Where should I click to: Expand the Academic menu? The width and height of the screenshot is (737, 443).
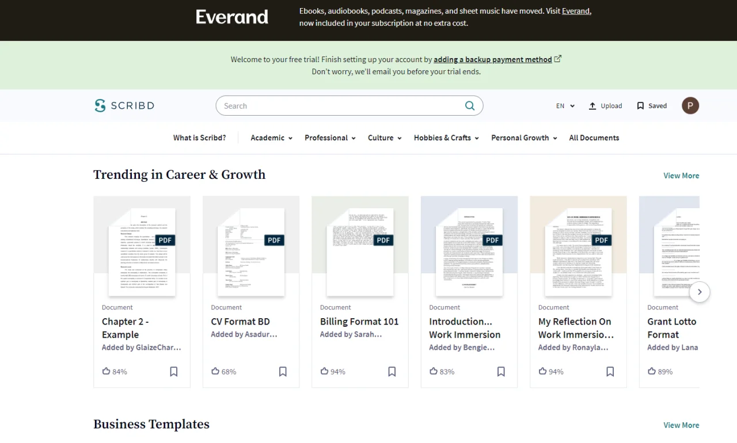click(x=272, y=138)
